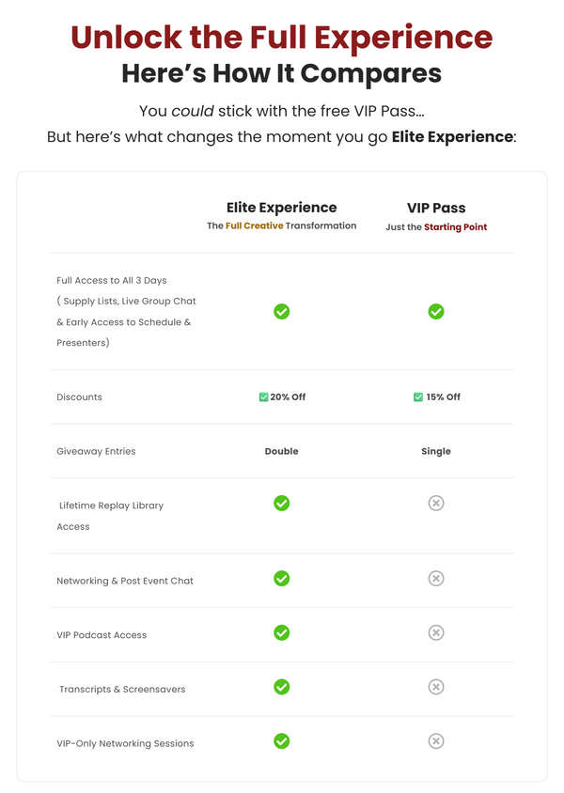Click Elite check for VIP-Only Networking Sessions
Screen dimensions: 564x793
click(281, 741)
